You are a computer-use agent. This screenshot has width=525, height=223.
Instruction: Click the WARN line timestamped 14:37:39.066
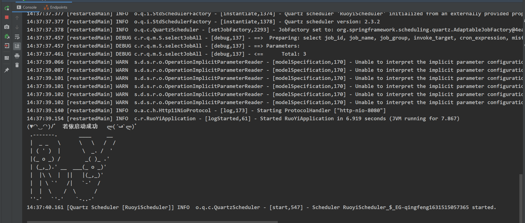coord(275,62)
